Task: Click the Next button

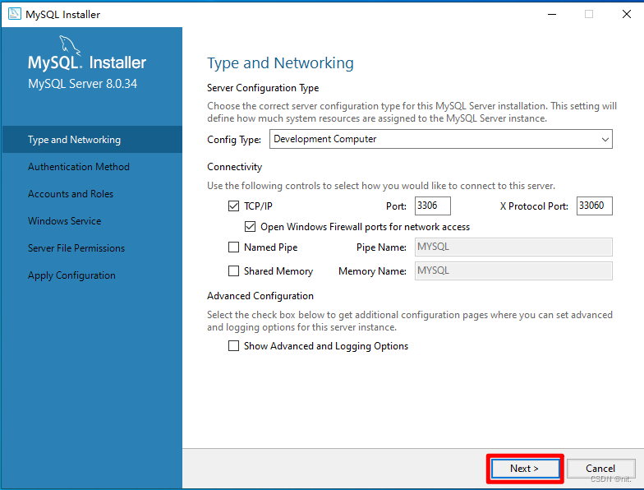Action: [524, 469]
